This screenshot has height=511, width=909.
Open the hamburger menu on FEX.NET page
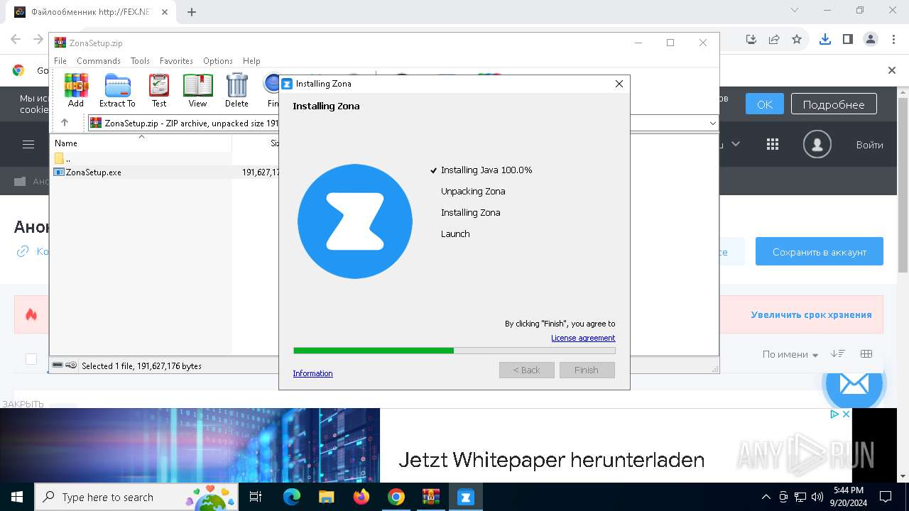tap(28, 145)
